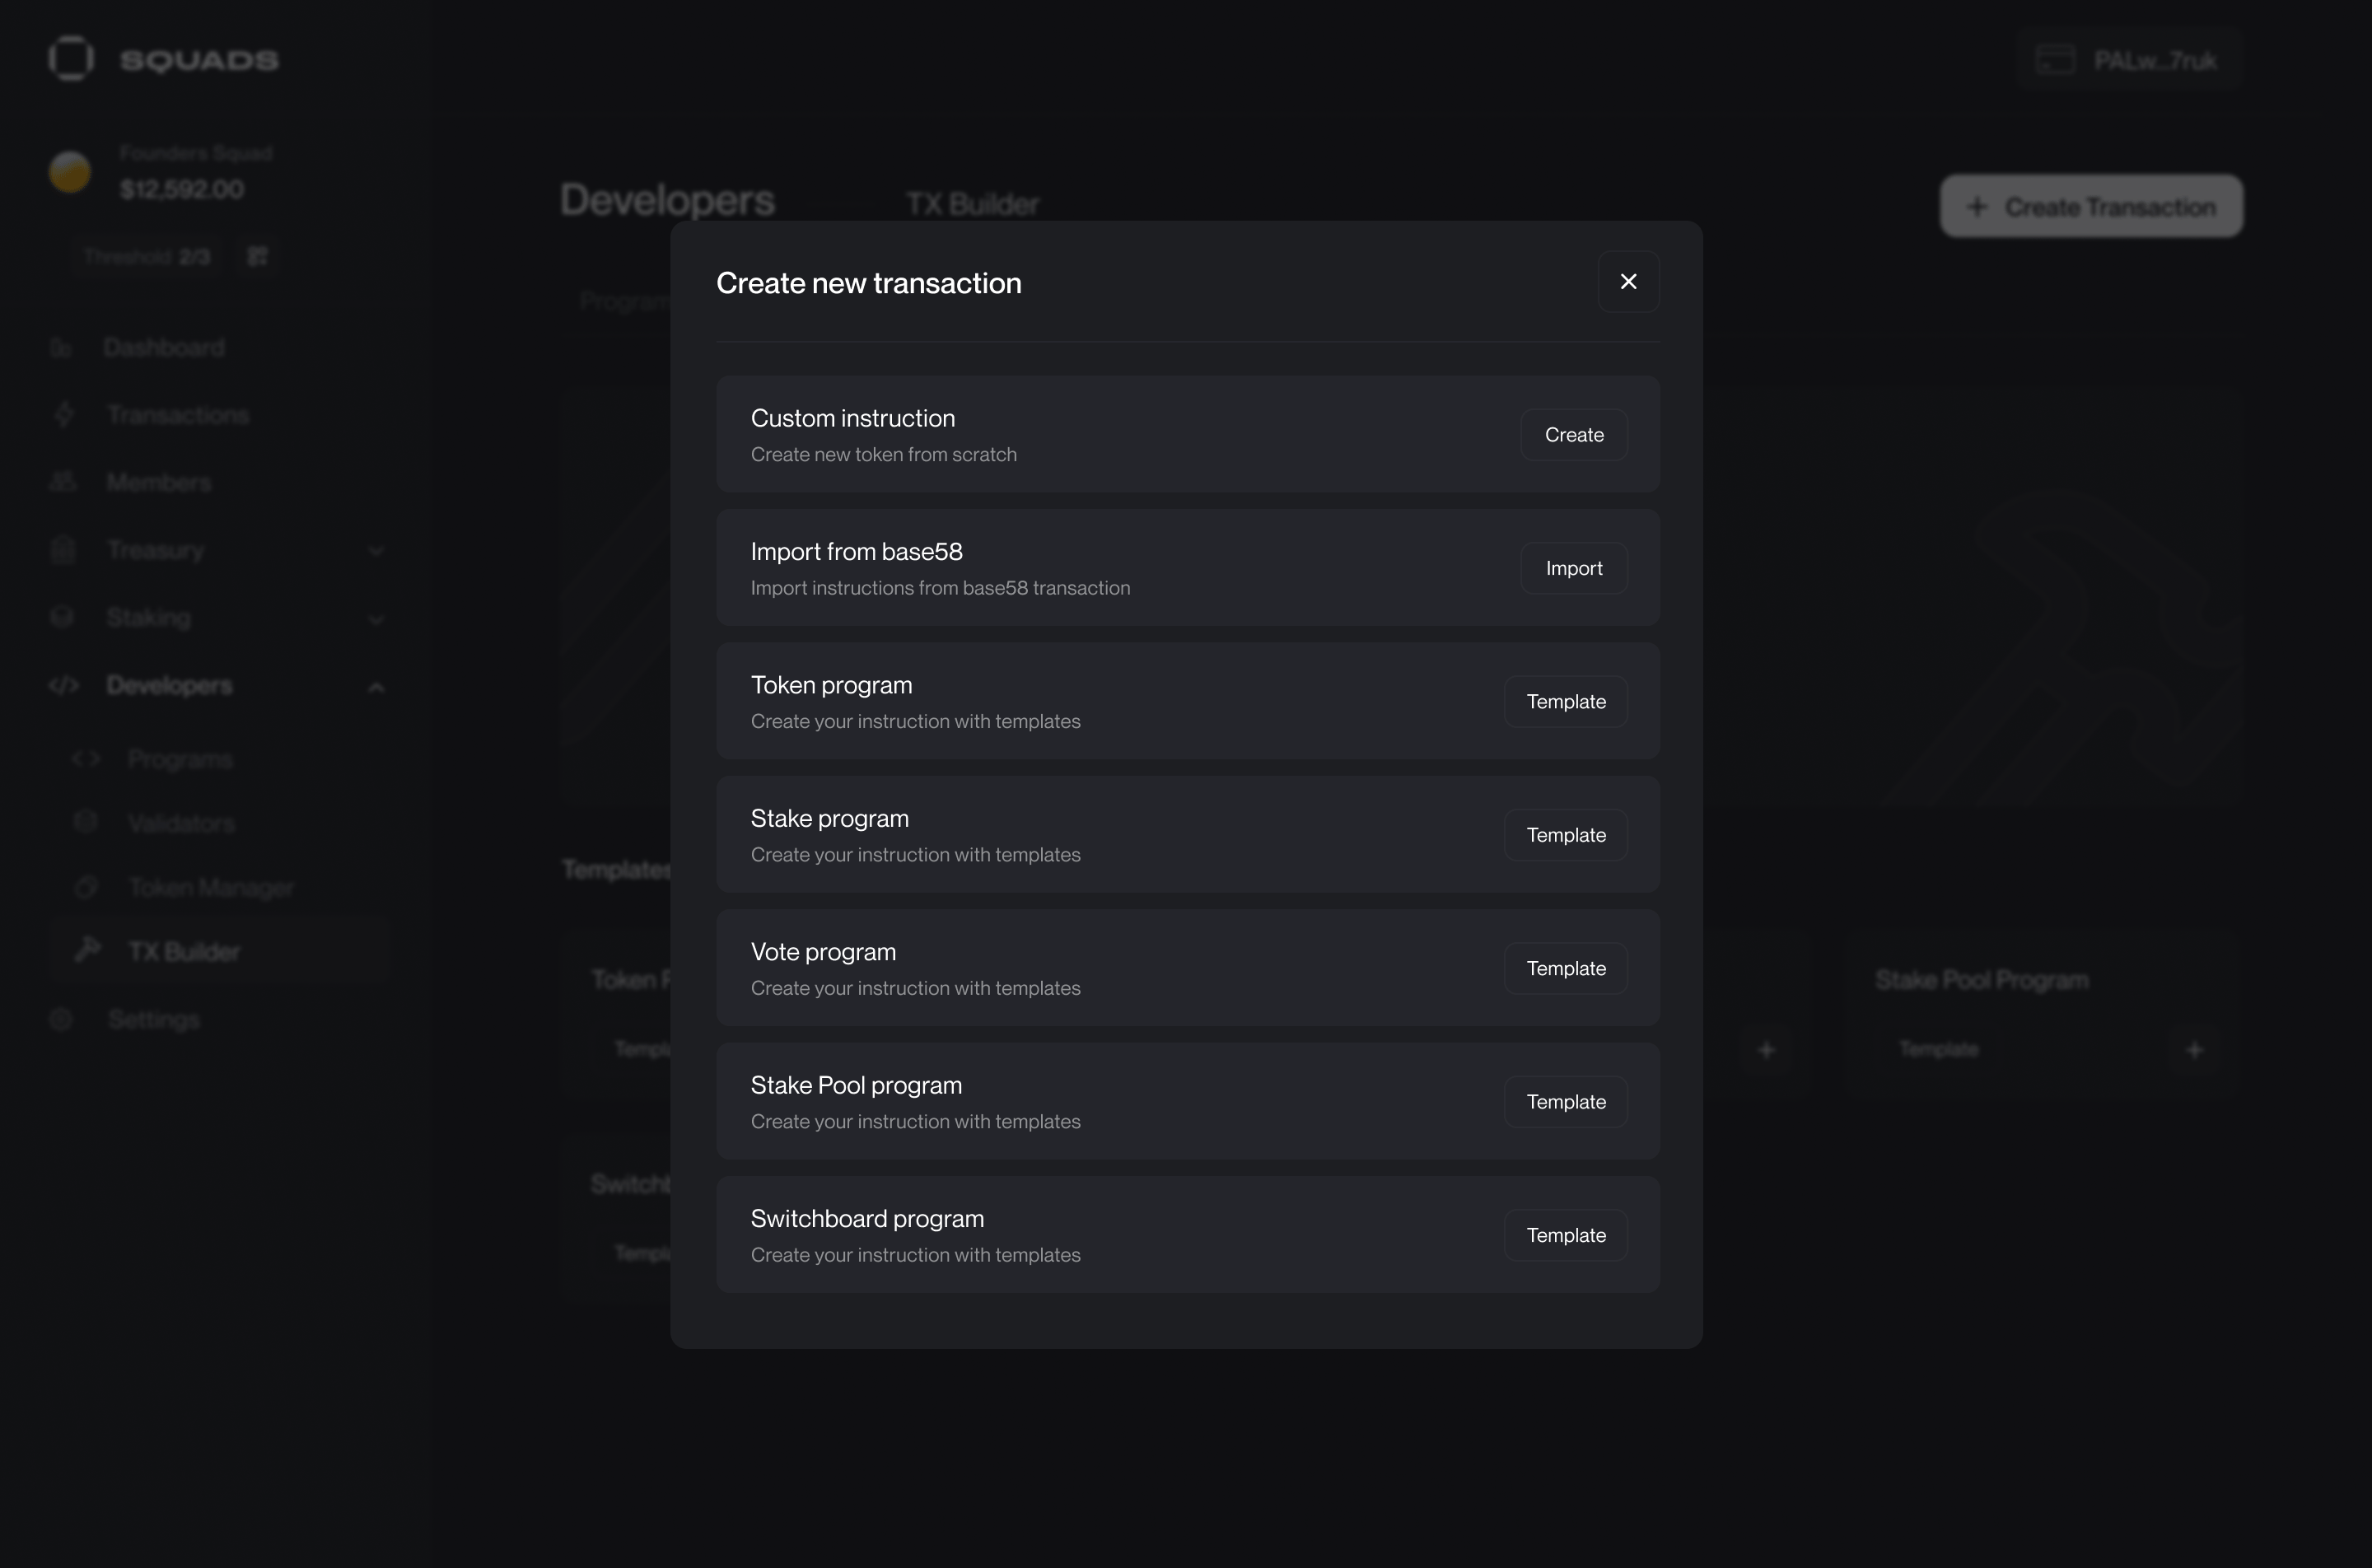Image resolution: width=2372 pixels, height=1568 pixels.
Task: Click the Validators icon
Action: [x=86, y=822]
